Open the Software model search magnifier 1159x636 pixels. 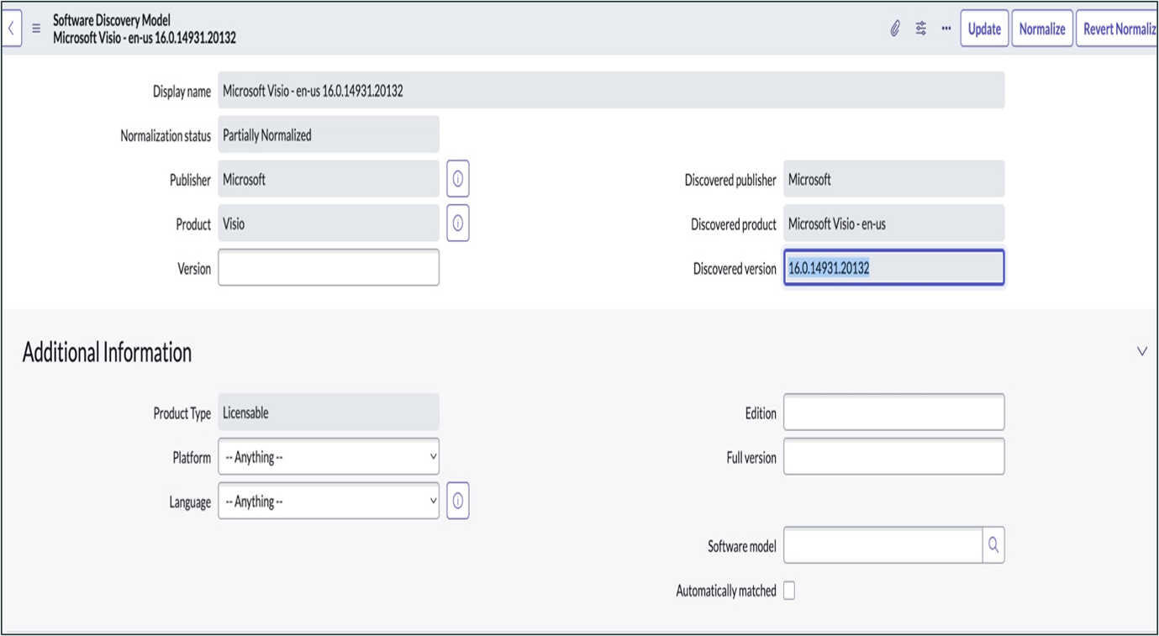[x=993, y=545]
